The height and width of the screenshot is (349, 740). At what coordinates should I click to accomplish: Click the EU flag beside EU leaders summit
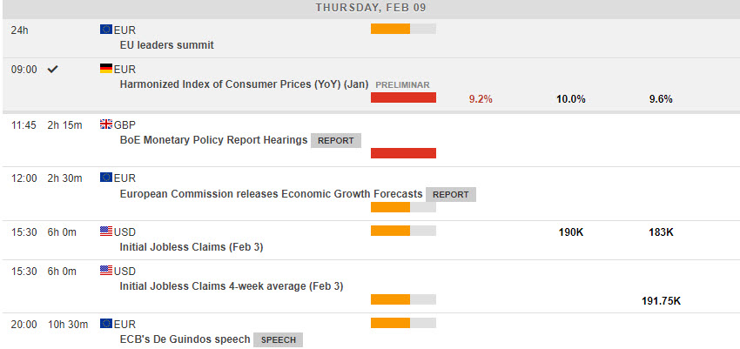106,30
